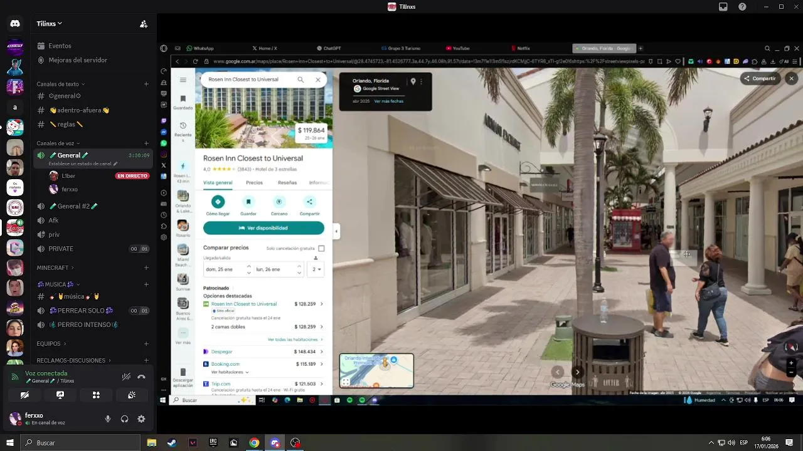Open Recientes in the Maps side rail
Viewport: 803px width, 451px height.
click(x=183, y=132)
